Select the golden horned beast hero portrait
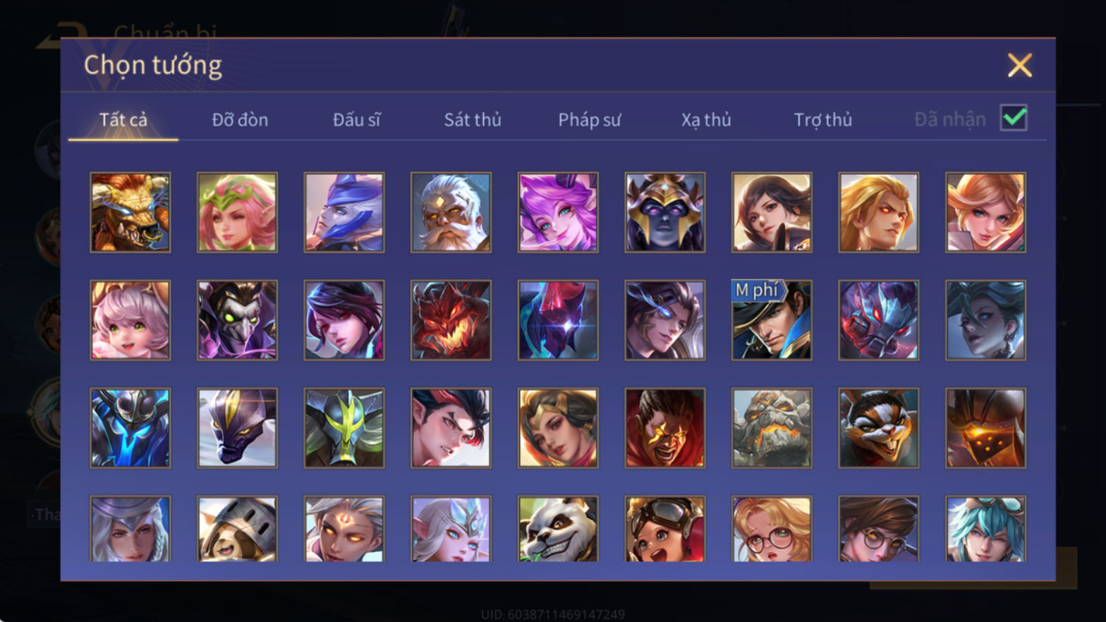The image size is (1106, 622). (130, 212)
